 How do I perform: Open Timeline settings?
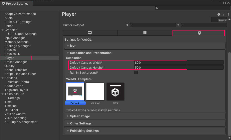(x=11, y=106)
